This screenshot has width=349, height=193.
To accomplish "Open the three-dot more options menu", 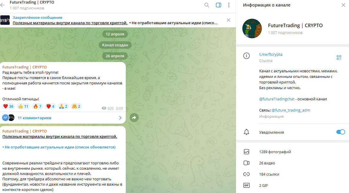I will pyautogui.click(x=229, y=5).
